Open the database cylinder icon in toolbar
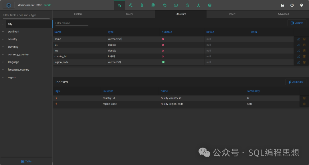 coord(210,5)
